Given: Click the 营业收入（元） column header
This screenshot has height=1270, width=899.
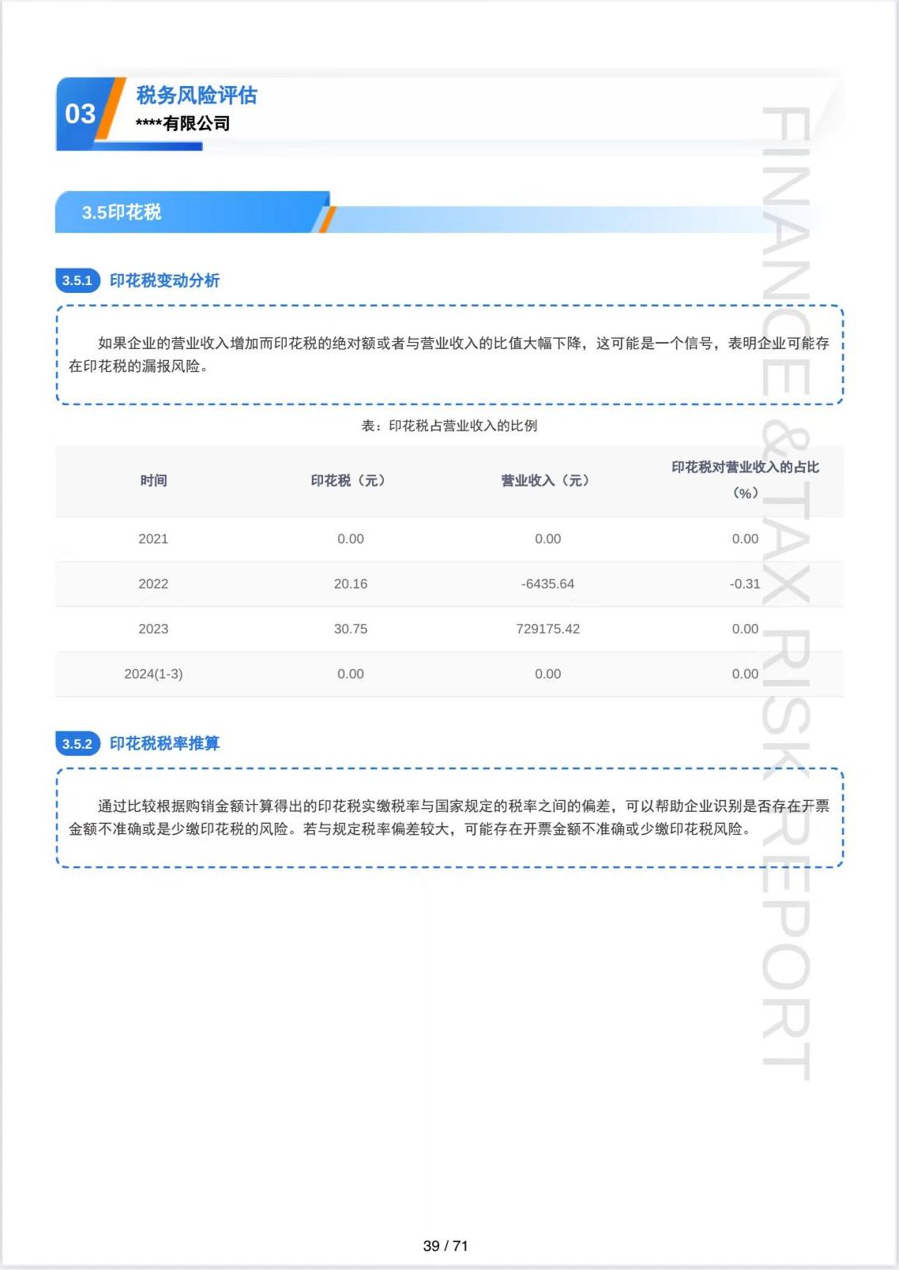Looking at the screenshot, I should coord(548,480).
